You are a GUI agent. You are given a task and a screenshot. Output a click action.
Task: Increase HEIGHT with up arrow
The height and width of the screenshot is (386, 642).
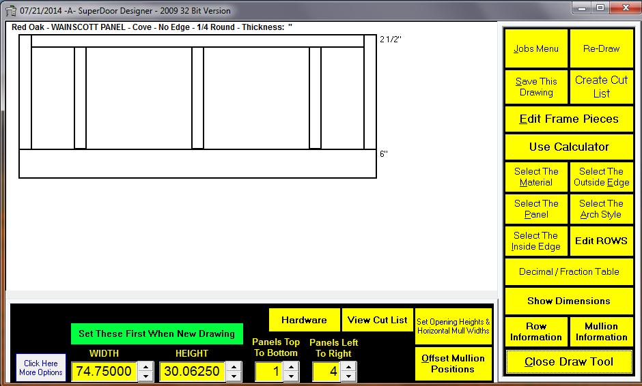234,366
